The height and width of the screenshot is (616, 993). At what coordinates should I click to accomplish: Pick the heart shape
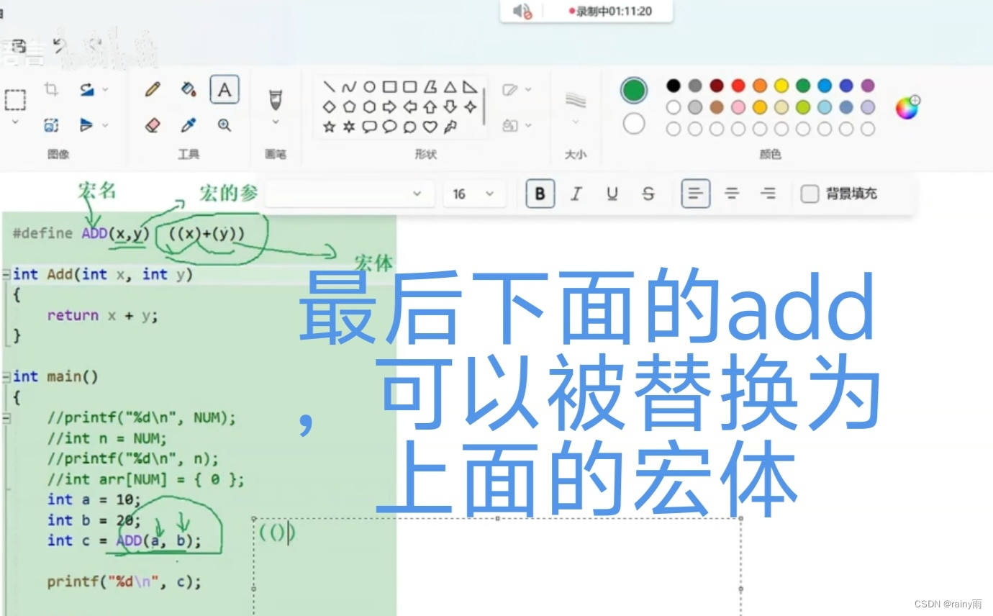click(x=430, y=127)
